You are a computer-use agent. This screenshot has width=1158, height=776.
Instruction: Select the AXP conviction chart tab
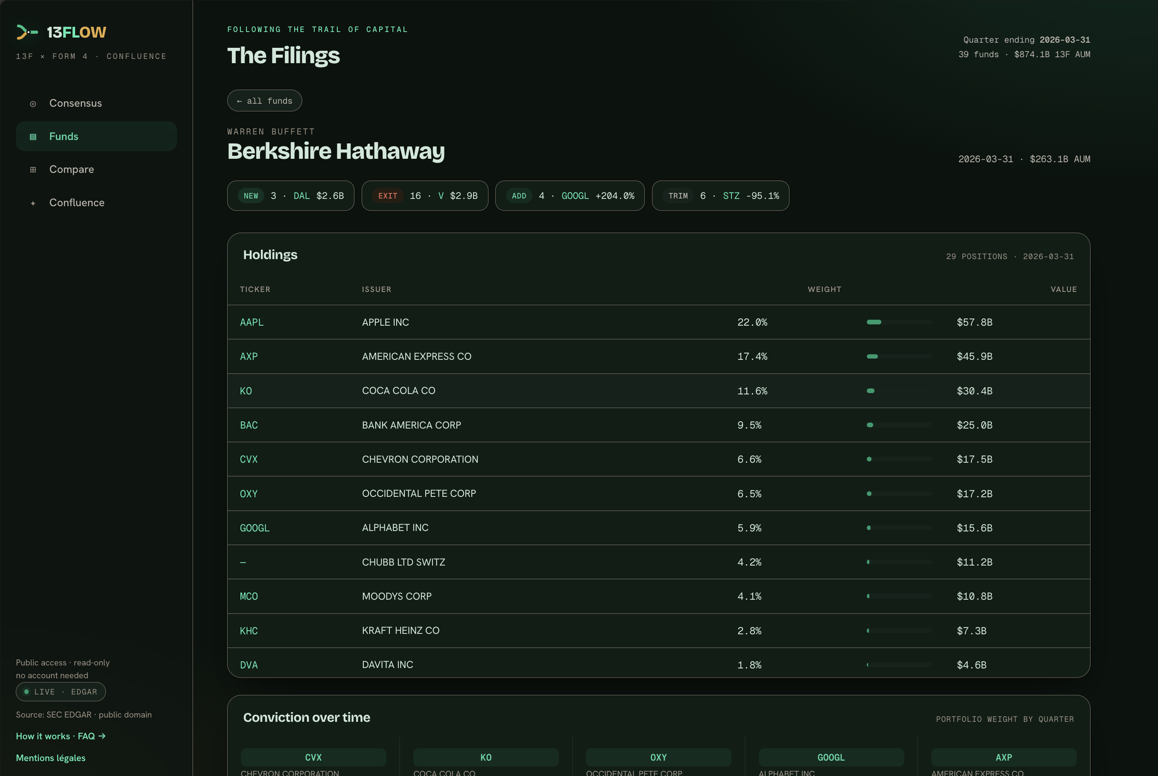coord(1004,757)
